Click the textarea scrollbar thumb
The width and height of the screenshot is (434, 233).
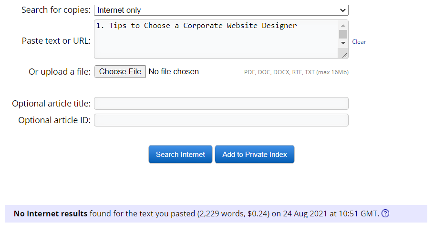[x=343, y=34]
